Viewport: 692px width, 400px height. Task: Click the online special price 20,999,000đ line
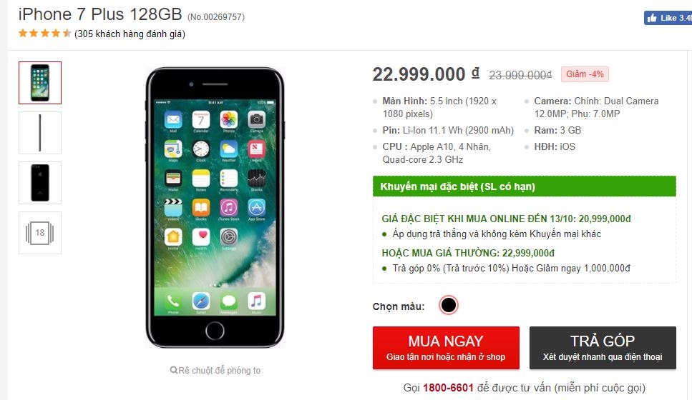point(506,219)
